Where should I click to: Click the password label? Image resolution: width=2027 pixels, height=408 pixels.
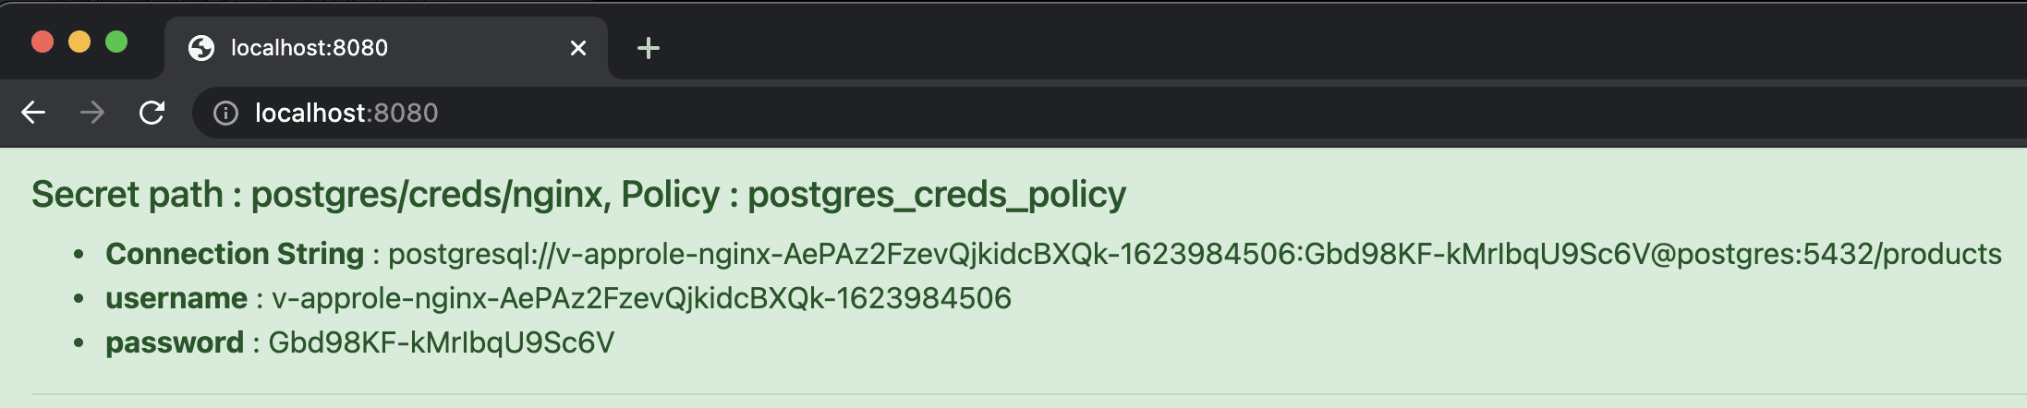175,342
